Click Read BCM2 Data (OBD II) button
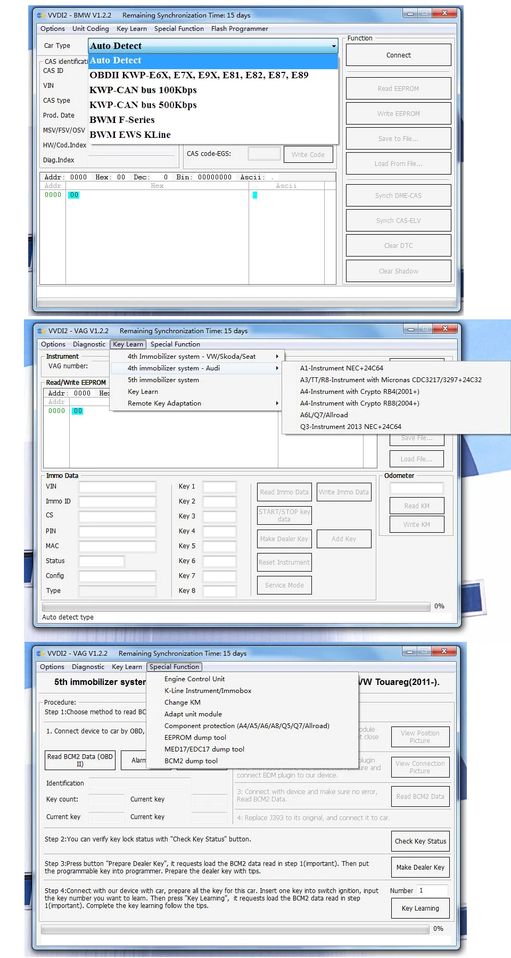 80,761
